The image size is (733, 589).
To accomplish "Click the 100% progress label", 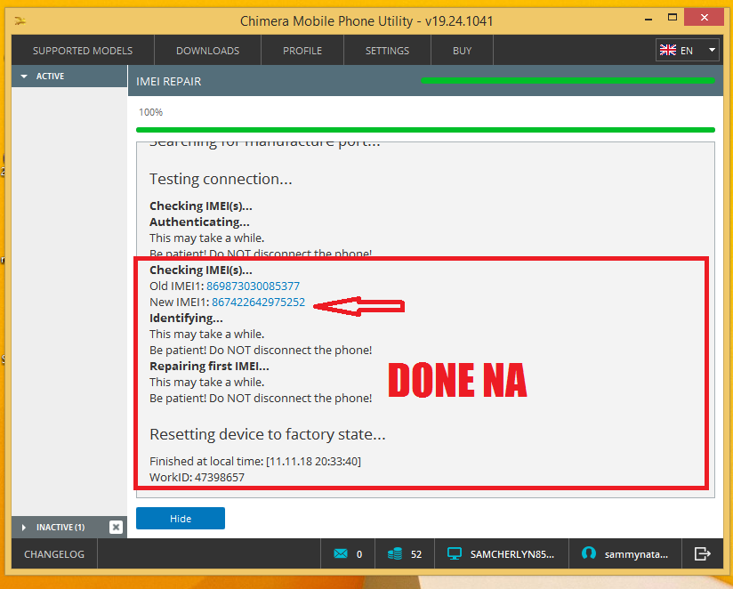I will tap(150, 112).
